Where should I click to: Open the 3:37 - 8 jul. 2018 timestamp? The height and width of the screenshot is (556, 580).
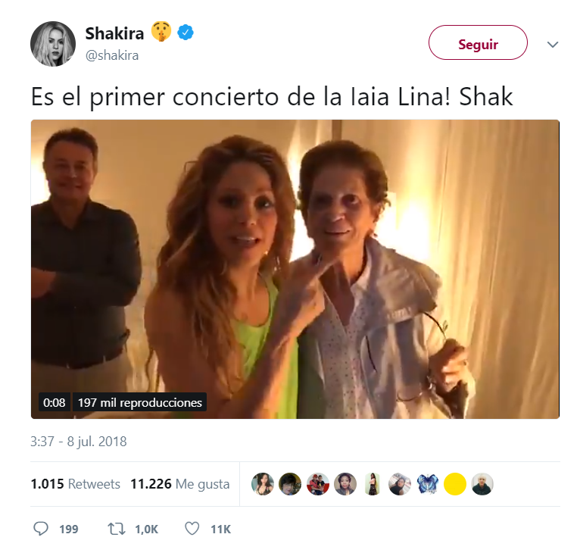point(79,442)
